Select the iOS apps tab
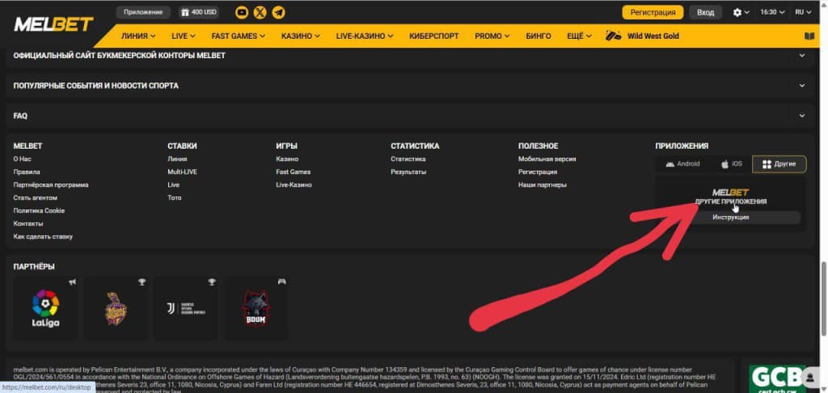828x393 pixels. [x=731, y=164]
